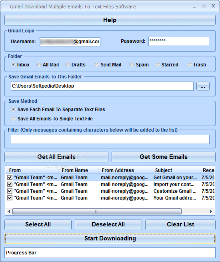
Task: Open the Help button
Action: [x=110, y=20]
